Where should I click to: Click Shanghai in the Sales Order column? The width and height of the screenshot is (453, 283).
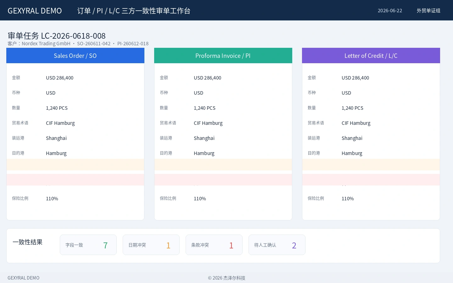point(56,138)
